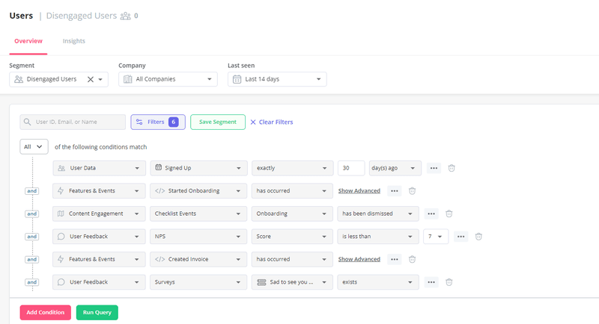Open more options for Signed Up row
This screenshot has width=599, height=324.
pyautogui.click(x=434, y=168)
